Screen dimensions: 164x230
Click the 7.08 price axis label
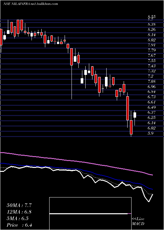[152, 81]
